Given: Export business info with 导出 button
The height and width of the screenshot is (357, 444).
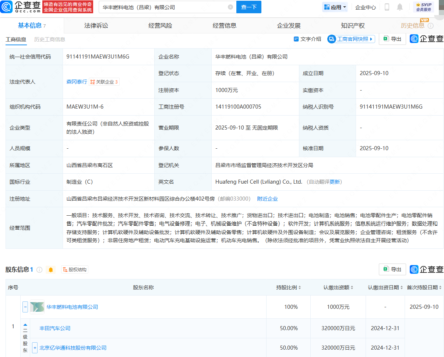Looking at the screenshot, I should coord(392,39).
